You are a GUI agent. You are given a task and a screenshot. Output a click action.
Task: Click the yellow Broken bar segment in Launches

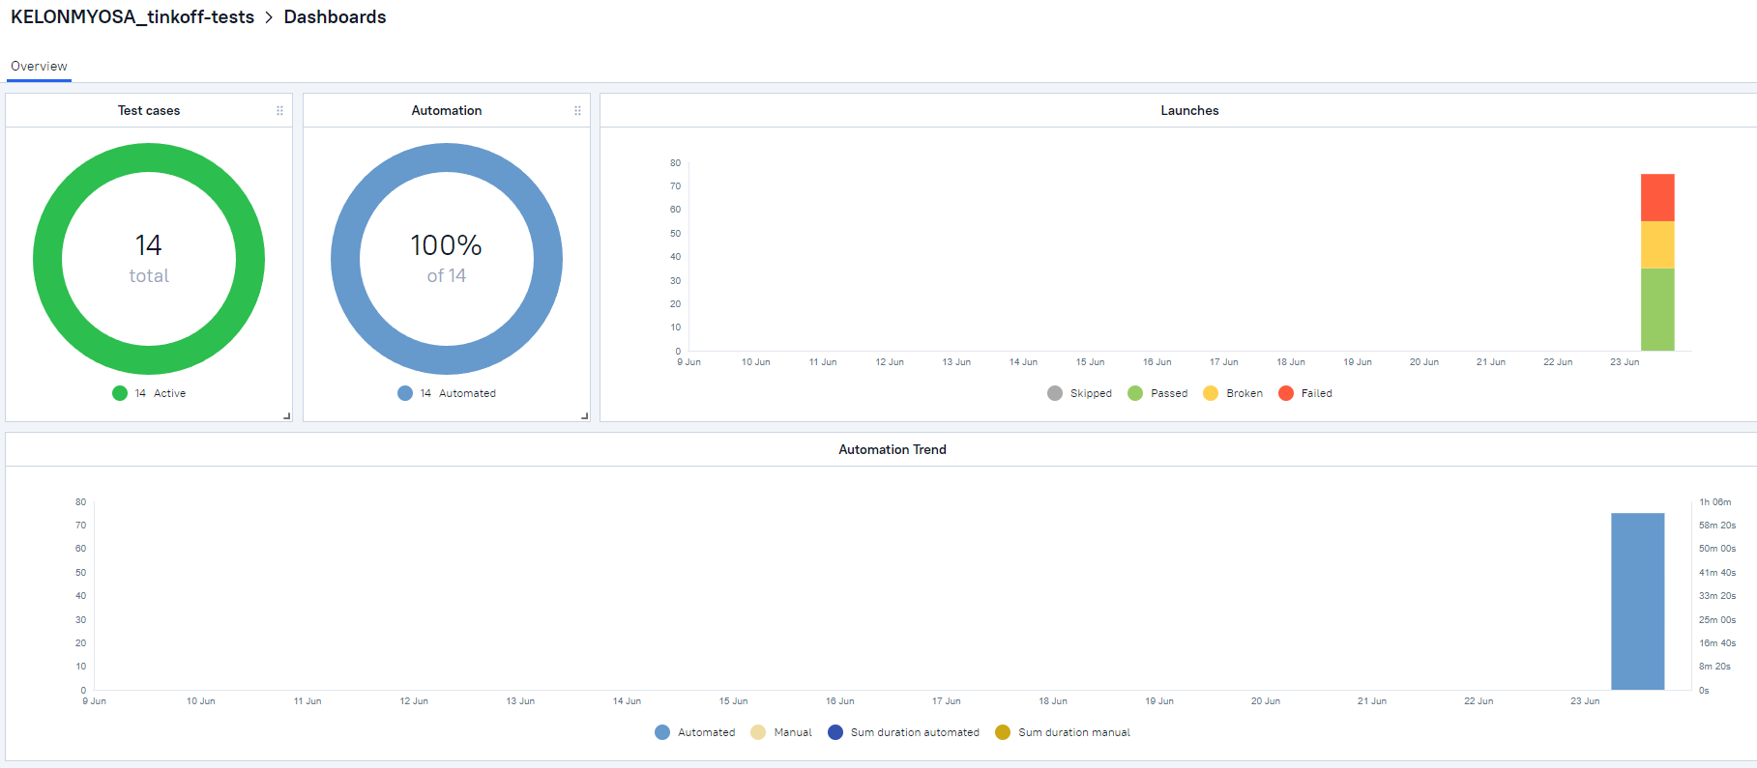1657,244
